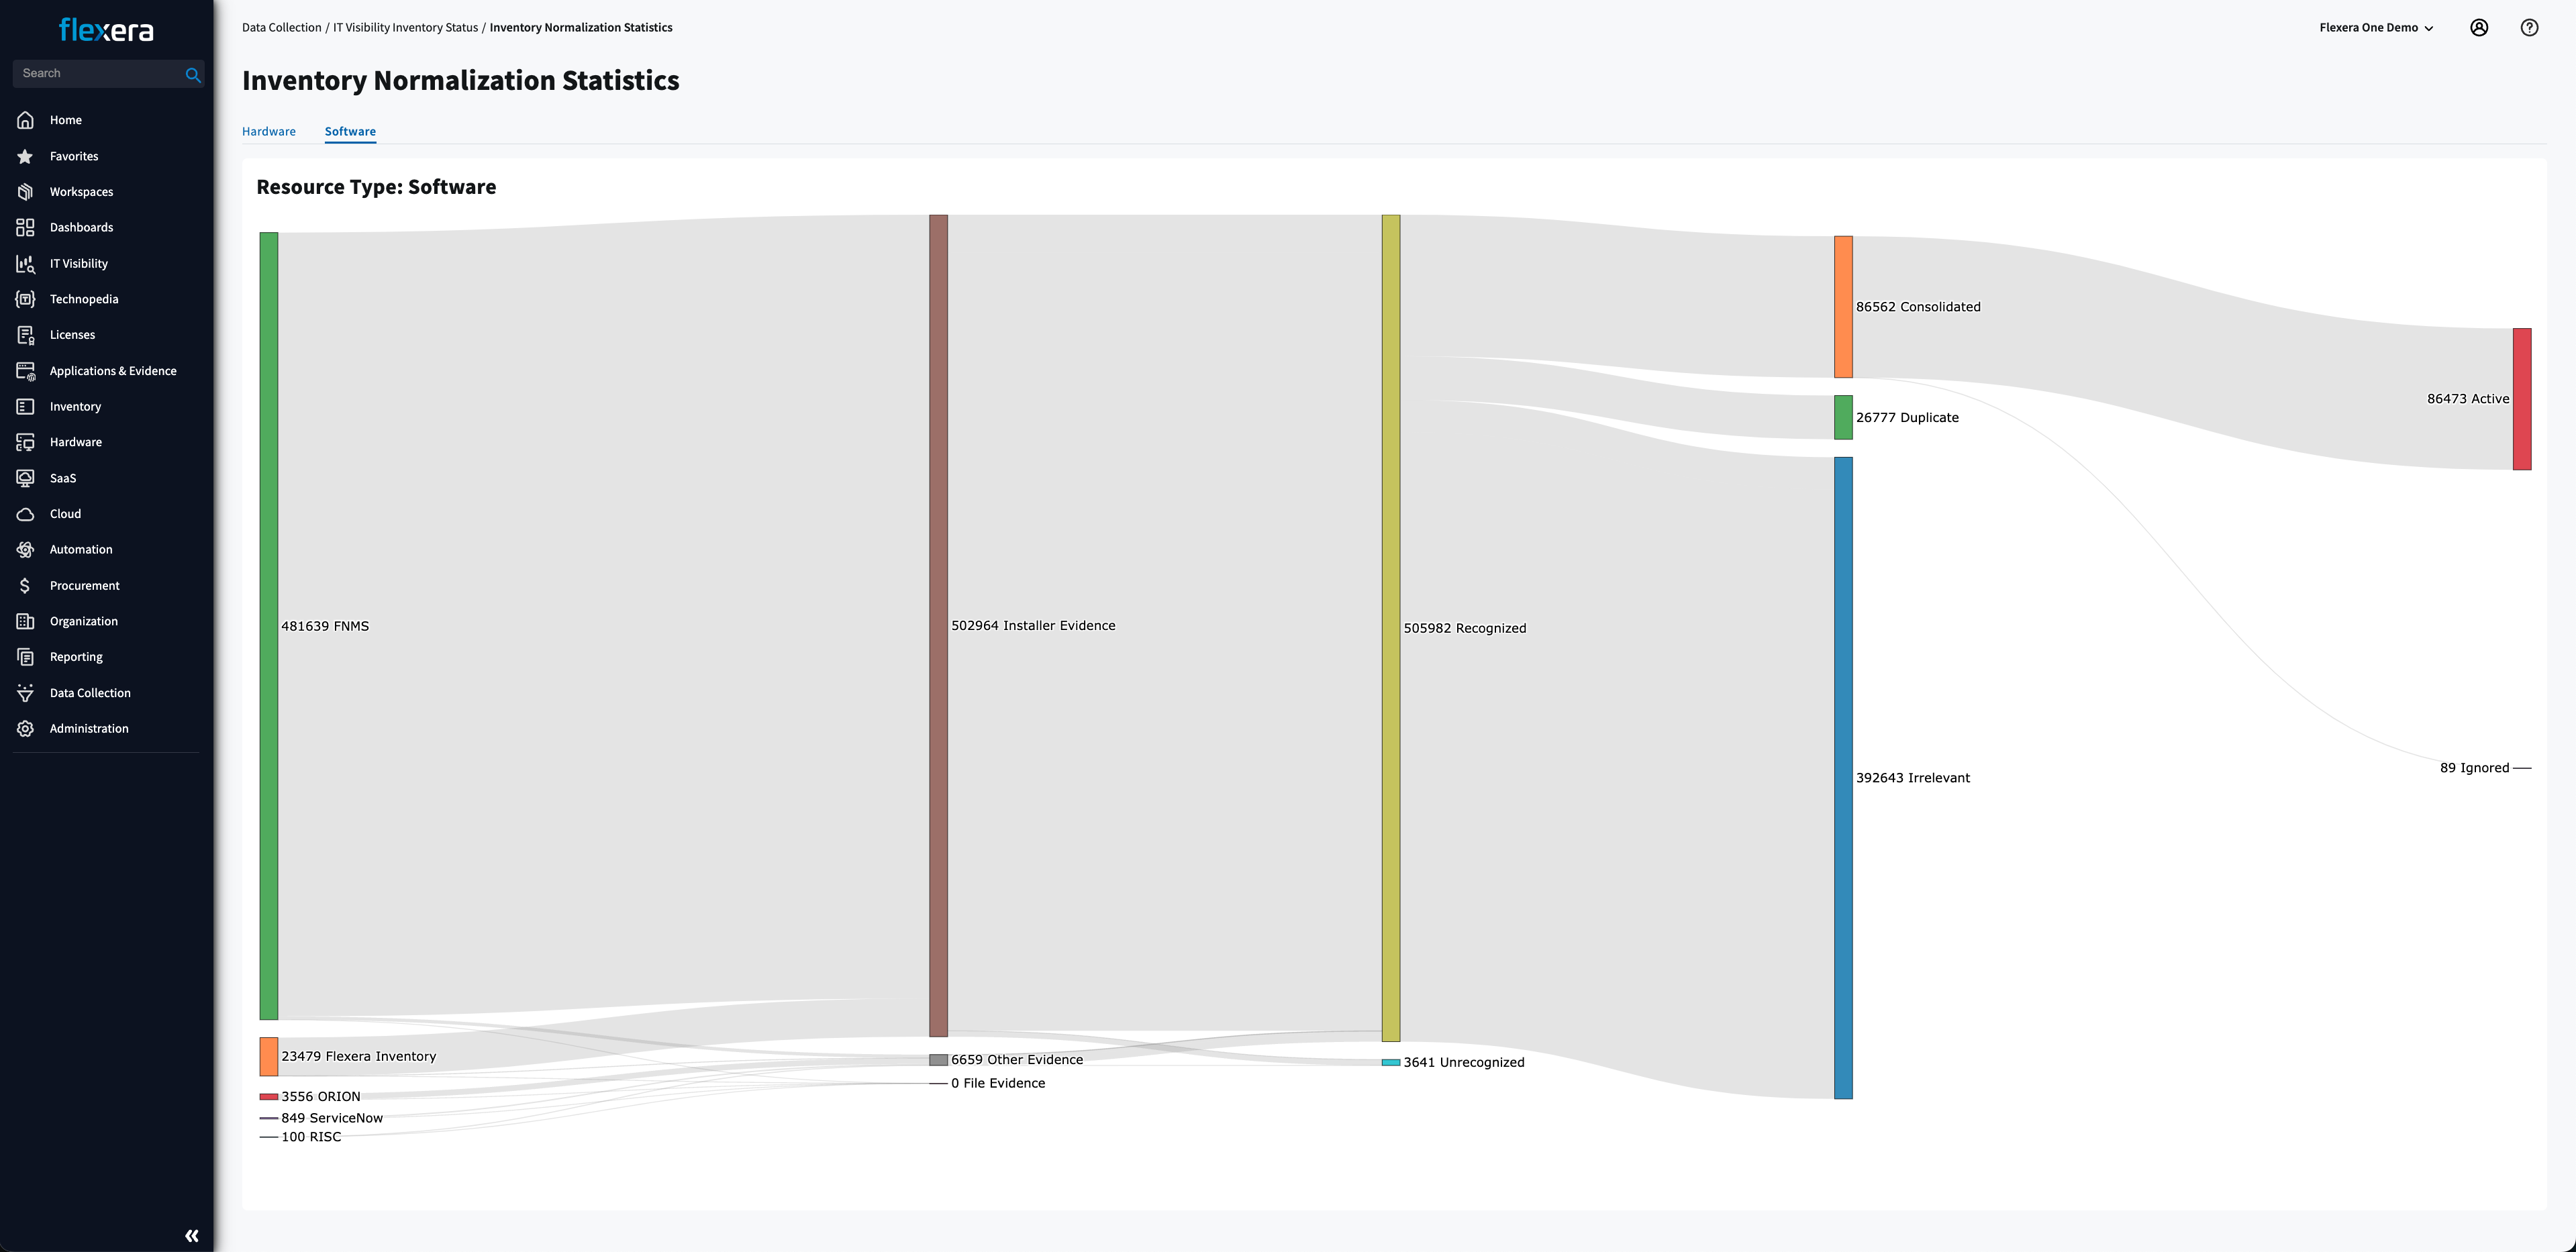
Task: Switch to Hardware tab
Action: [268, 129]
